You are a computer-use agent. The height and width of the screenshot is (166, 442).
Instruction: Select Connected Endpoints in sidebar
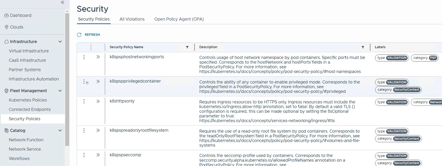pyautogui.click(x=30, y=109)
